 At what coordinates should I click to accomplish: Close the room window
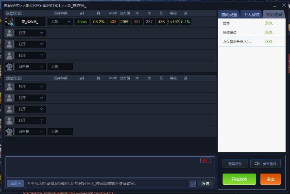click(284, 5)
